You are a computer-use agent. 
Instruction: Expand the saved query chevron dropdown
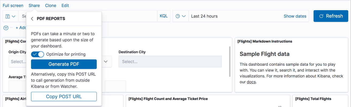point(14,16)
